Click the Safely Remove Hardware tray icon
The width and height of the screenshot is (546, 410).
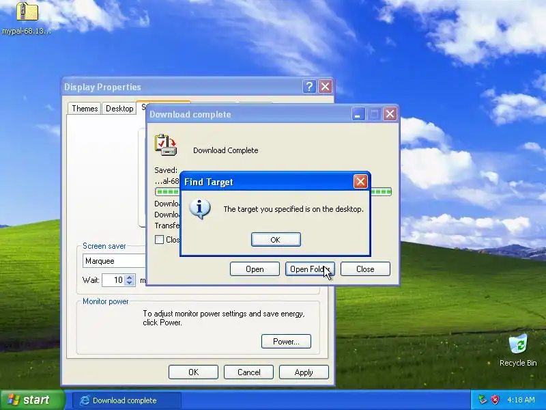483,400
